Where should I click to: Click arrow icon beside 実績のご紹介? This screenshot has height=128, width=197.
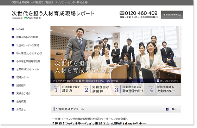pos(13,93)
